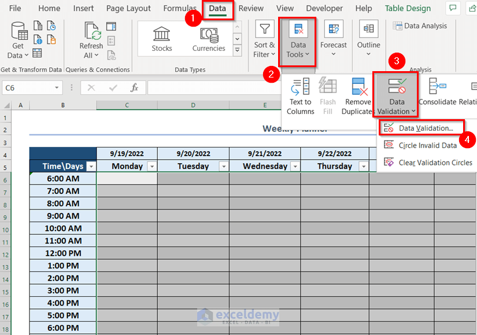Screen dimensions: 477x335
Task: Select cell C6 under Monday
Action: pyautogui.click(x=127, y=179)
